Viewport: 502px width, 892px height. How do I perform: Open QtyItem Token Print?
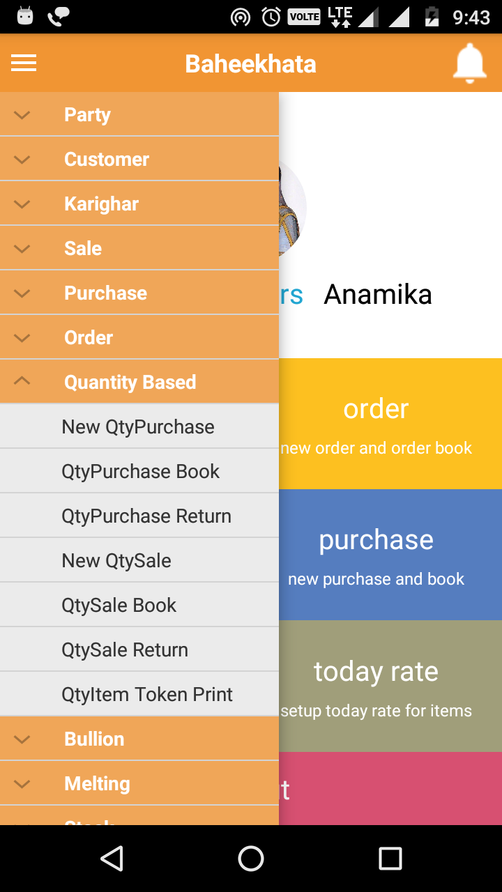[x=147, y=694]
